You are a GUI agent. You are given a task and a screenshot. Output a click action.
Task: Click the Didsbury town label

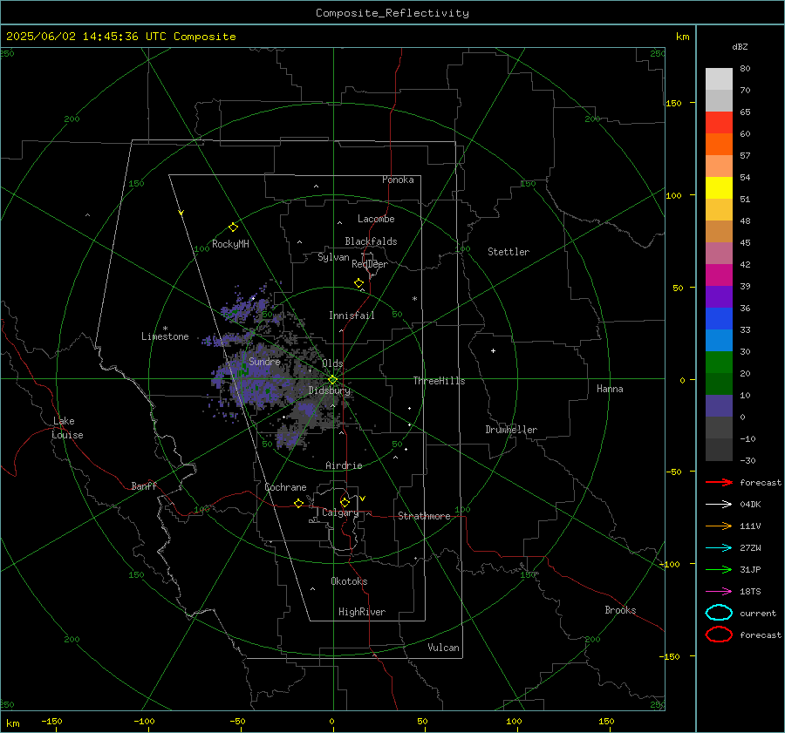click(329, 390)
